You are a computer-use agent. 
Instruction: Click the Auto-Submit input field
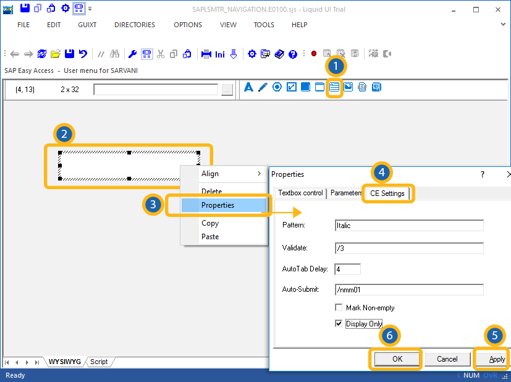tap(408, 289)
